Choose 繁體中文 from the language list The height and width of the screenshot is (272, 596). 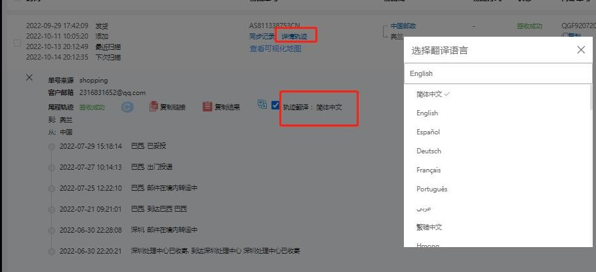pyautogui.click(x=429, y=227)
